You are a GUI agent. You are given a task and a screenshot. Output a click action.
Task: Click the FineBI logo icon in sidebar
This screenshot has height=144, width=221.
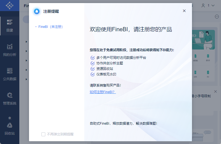pos(9,6)
